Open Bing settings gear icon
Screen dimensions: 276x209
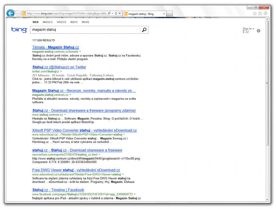pos(258,31)
